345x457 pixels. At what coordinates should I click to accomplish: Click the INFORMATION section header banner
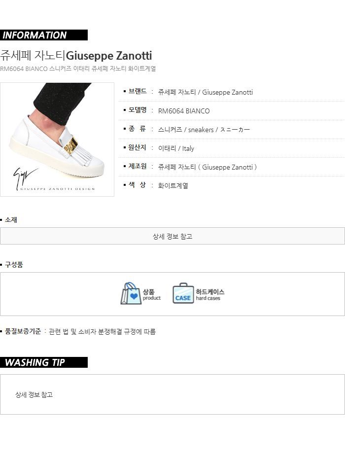(x=44, y=35)
